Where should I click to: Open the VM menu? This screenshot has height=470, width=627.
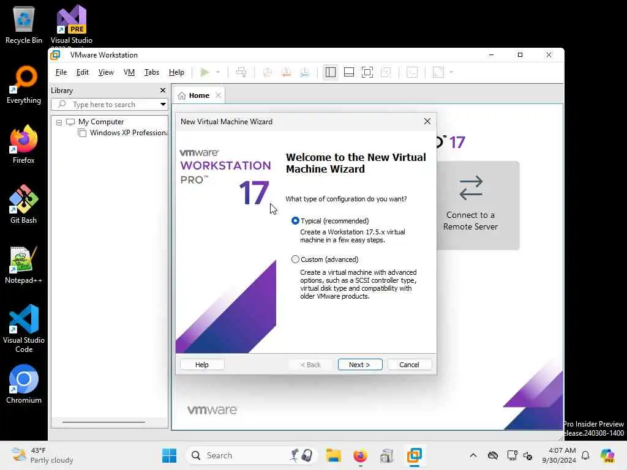point(129,72)
